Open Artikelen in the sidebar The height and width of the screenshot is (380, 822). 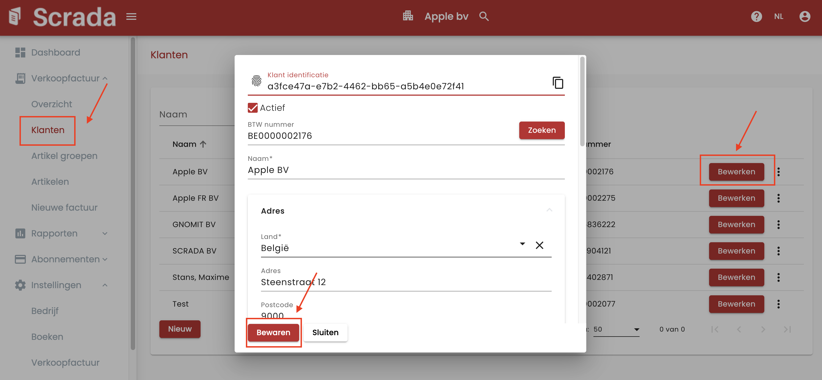pos(50,182)
